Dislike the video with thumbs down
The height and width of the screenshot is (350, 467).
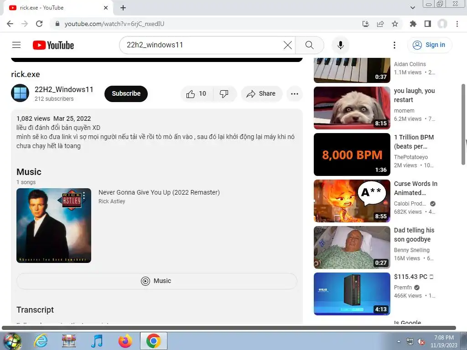click(x=224, y=94)
